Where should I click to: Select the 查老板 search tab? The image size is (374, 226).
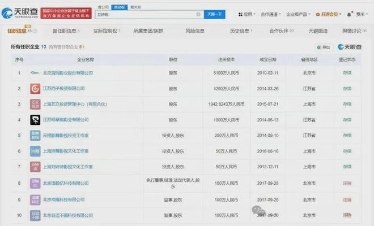pyautogui.click(x=120, y=7)
